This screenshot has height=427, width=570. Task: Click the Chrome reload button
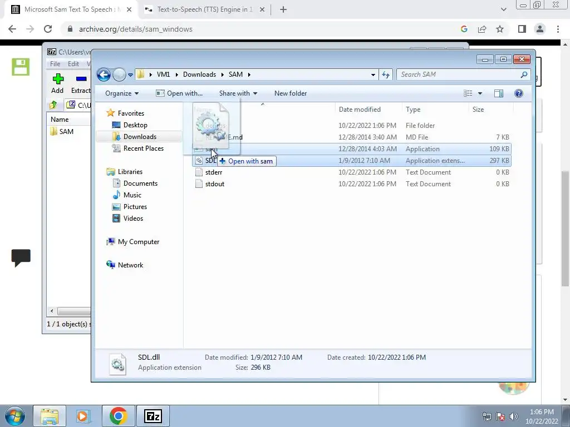[x=48, y=29]
